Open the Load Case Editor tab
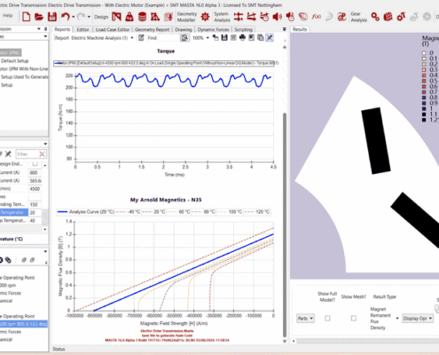The height and width of the screenshot is (355, 439). coord(113,29)
